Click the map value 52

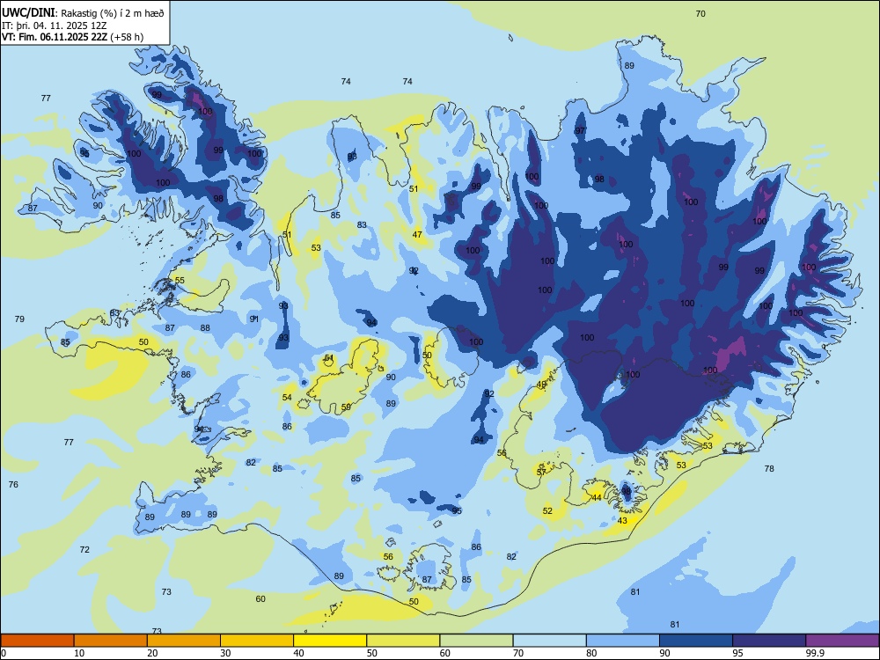[x=547, y=510]
